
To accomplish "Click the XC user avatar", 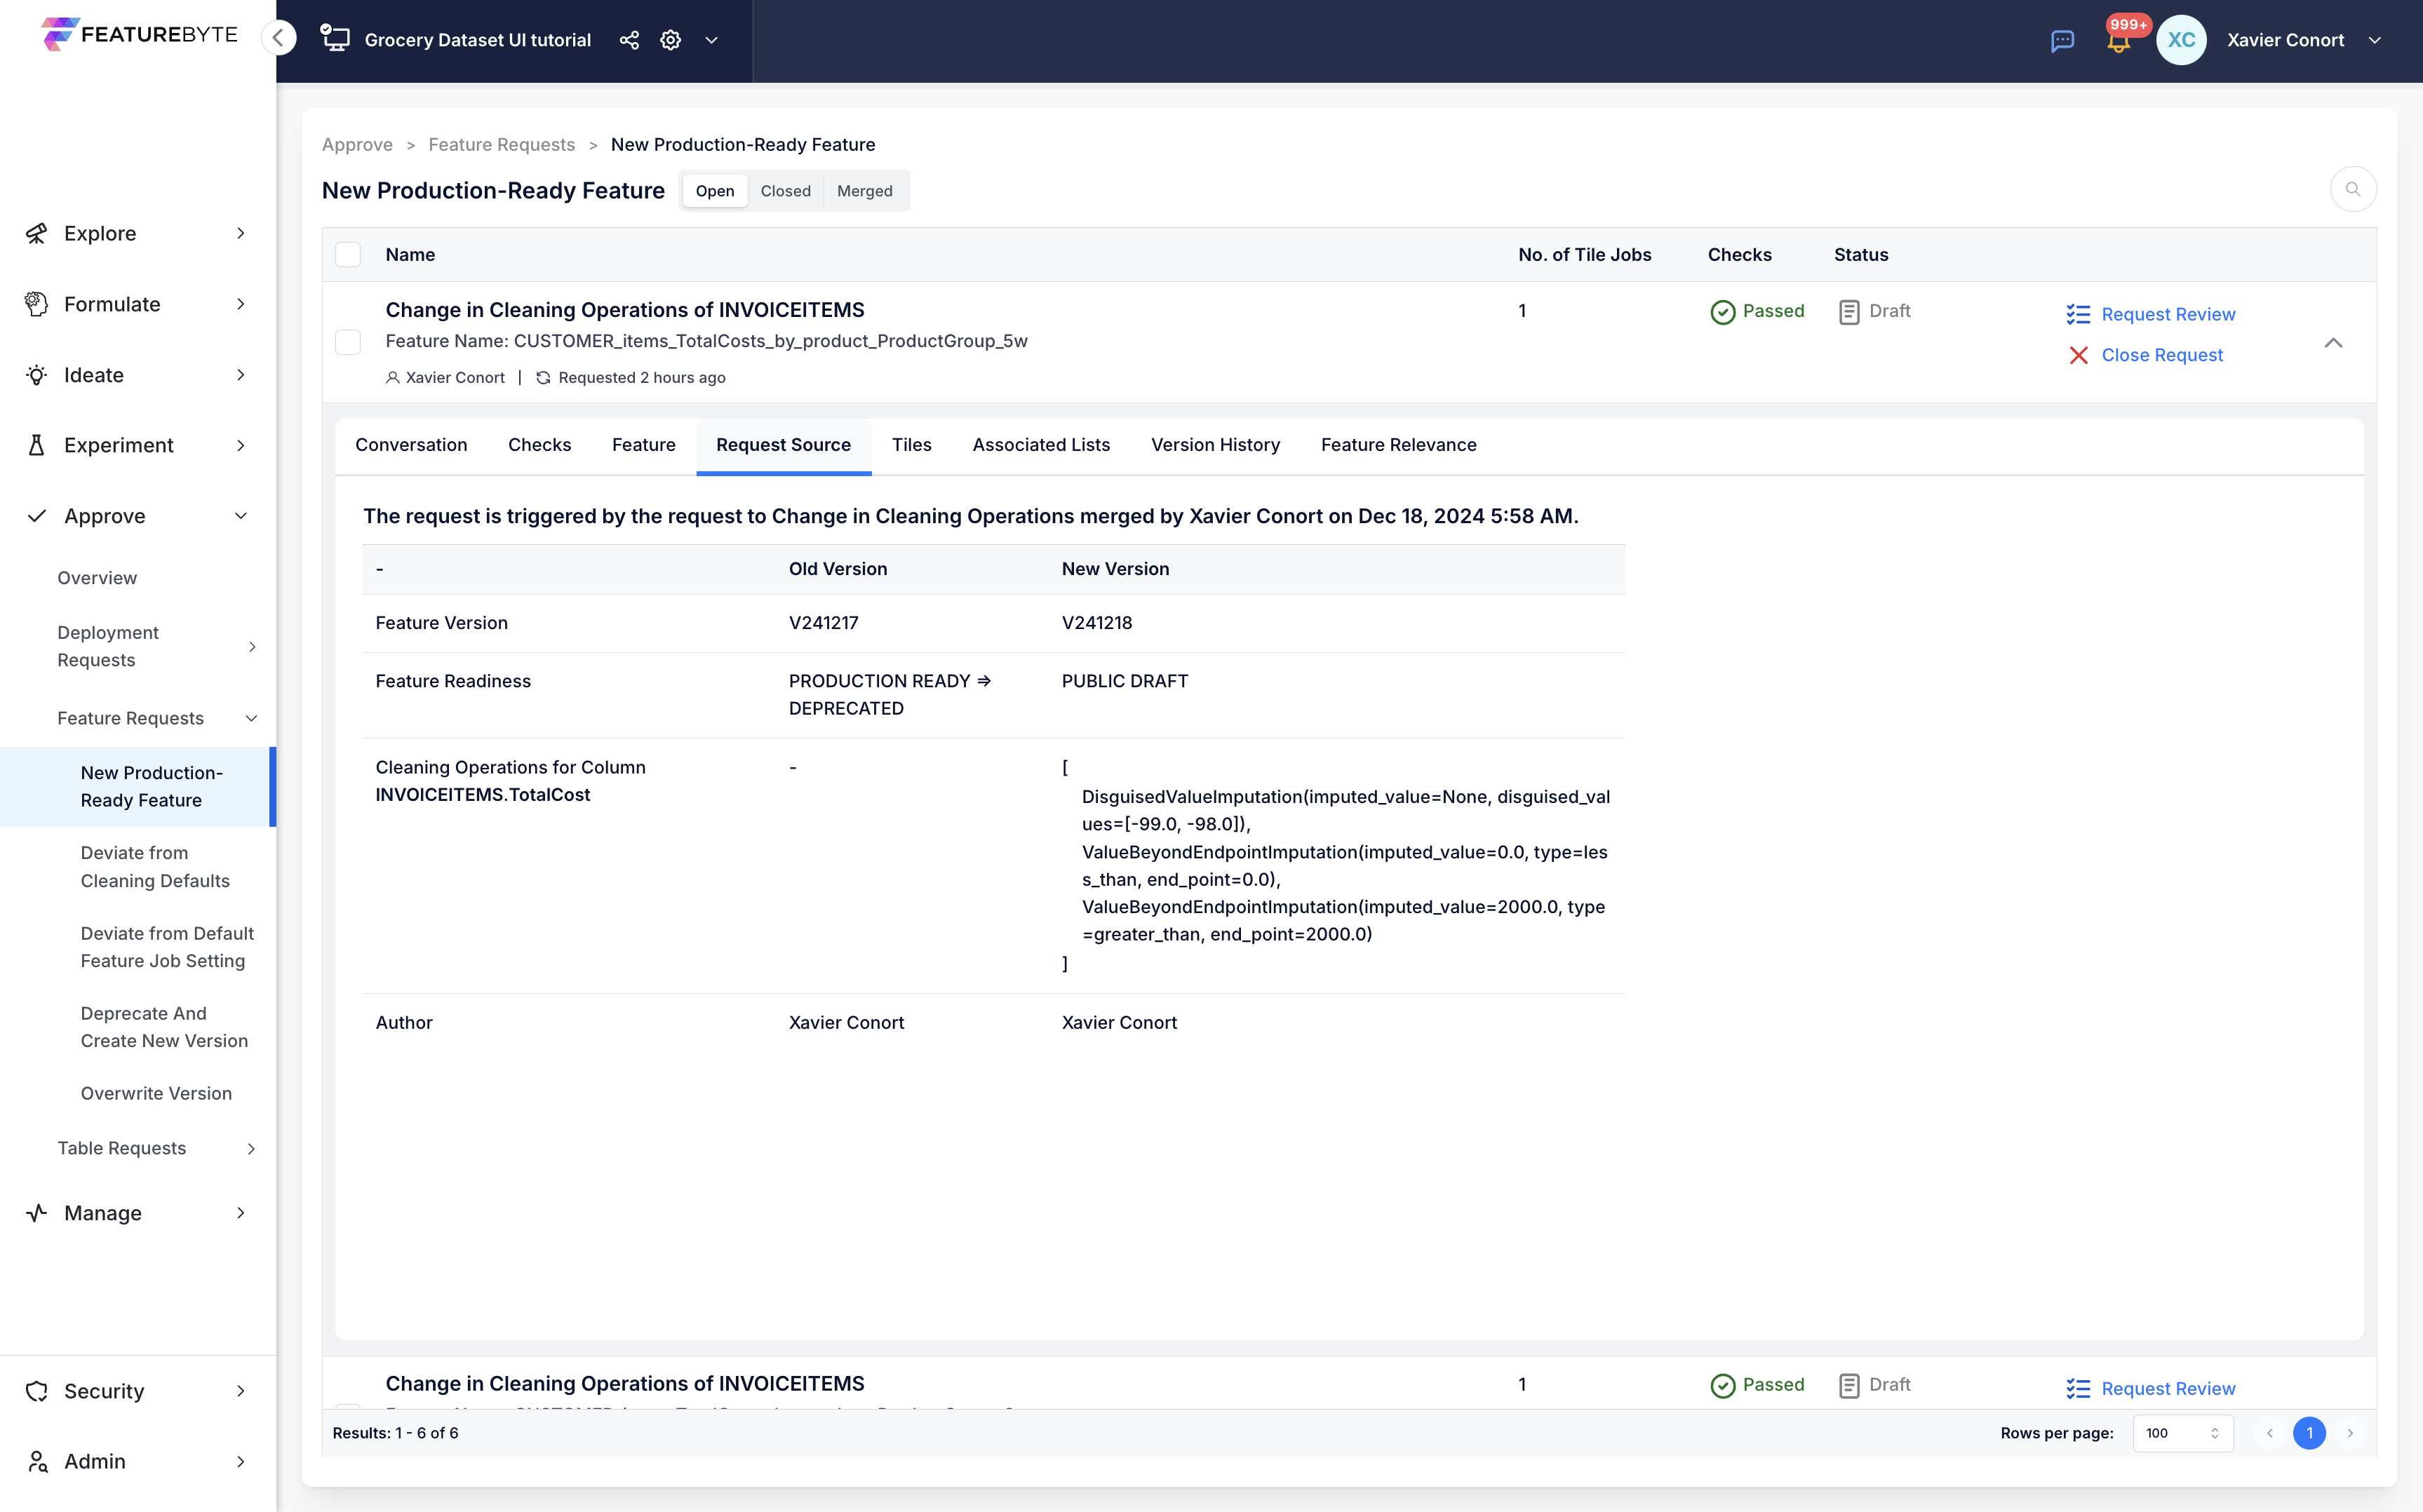I will tap(2181, 40).
